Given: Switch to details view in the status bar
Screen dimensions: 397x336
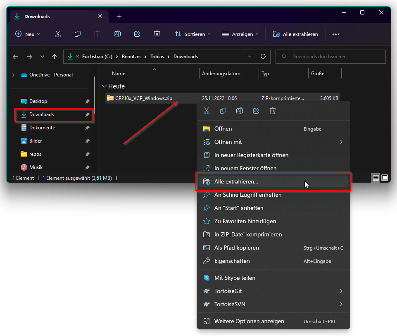Looking at the screenshot, I should (376, 178).
